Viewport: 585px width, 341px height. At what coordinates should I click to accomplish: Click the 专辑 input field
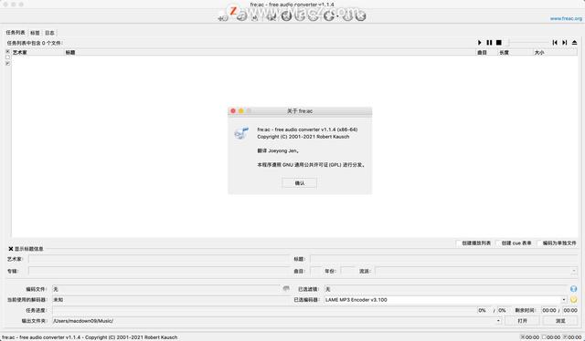pyautogui.click(x=158, y=271)
